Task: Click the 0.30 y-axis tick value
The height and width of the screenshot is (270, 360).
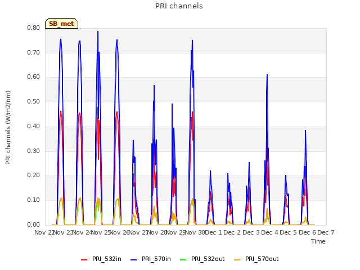Action: 34,151
